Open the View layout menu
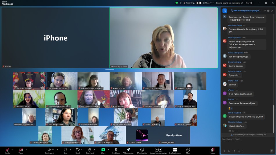The image size is (276, 155). (249, 3)
